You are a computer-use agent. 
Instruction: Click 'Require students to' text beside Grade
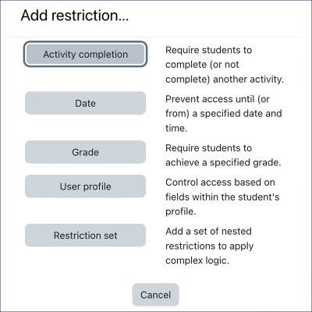pos(208,148)
